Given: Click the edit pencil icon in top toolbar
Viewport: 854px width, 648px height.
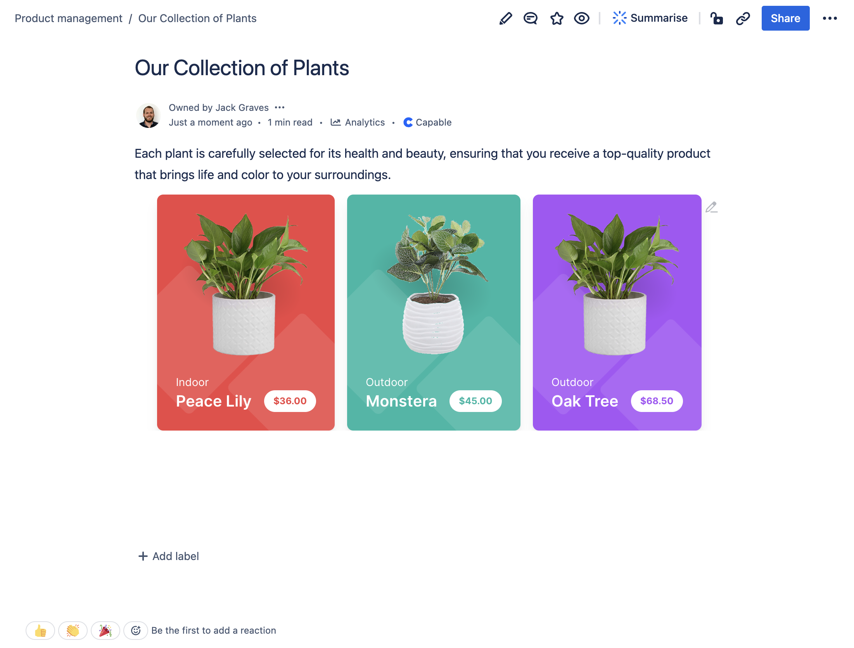Looking at the screenshot, I should (505, 18).
